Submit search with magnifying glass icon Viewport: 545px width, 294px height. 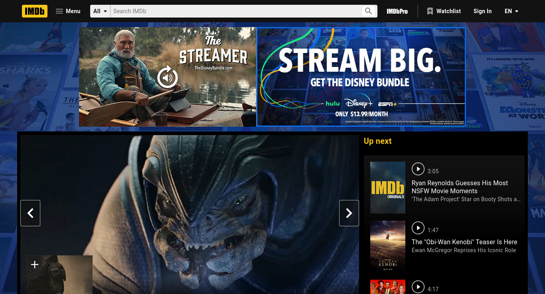point(368,11)
